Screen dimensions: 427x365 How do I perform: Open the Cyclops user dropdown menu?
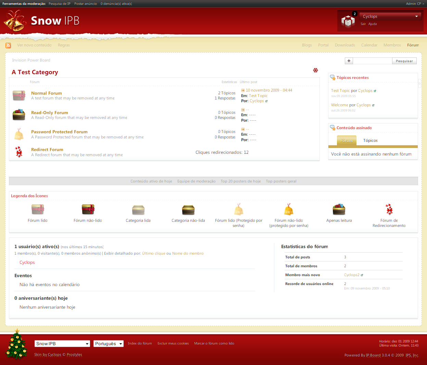[x=390, y=16]
